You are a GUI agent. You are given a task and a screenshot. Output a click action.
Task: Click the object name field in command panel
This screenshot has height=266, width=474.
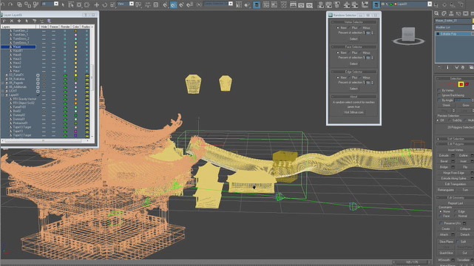coord(453,21)
